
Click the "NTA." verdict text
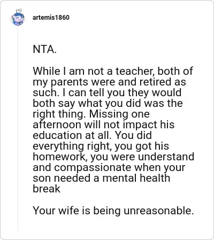pyautogui.click(x=44, y=49)
